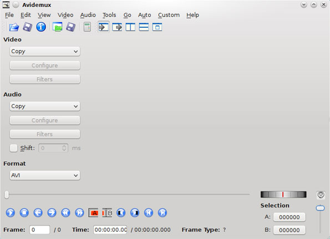Image resolution: width=330 pixels, height=239 pixels.
Task: Open the Go menu
Action: click(x=128, y=15)
